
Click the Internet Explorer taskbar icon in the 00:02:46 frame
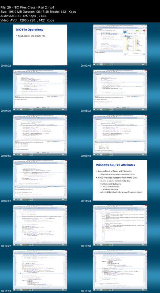(x=98, y=64)
